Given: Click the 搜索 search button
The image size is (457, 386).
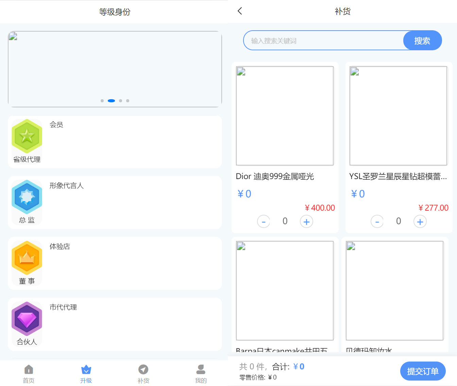Looking at the screenshot, I should click(422, 41).
